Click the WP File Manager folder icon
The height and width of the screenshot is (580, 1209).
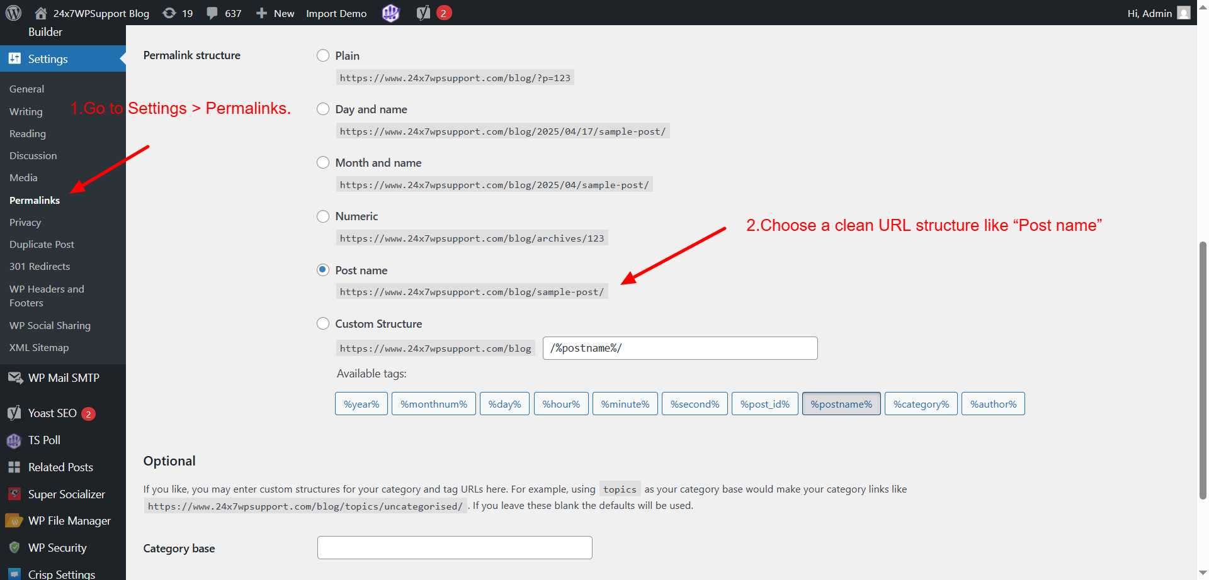(14, 521)
